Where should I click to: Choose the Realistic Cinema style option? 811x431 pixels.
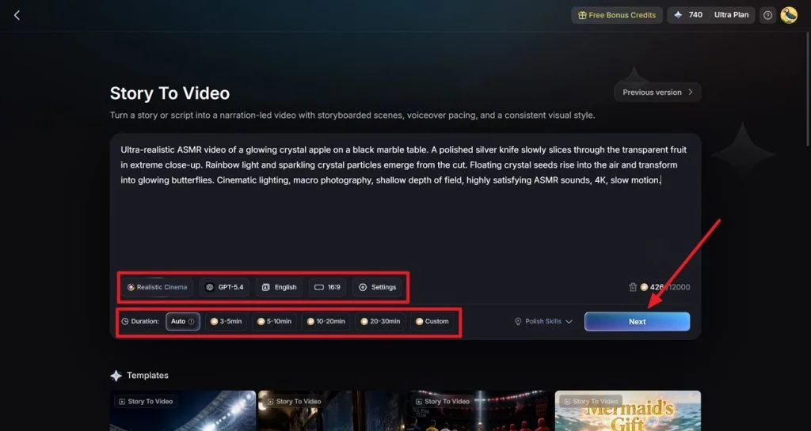point(158,287)
